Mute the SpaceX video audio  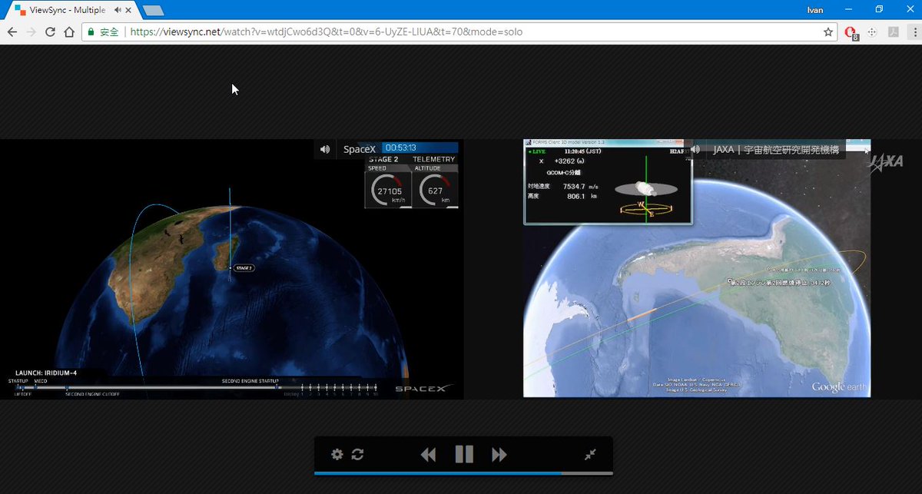(325, 149)
